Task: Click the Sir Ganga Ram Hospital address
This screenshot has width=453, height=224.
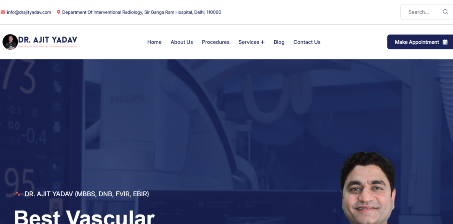Action: [141, 12]
